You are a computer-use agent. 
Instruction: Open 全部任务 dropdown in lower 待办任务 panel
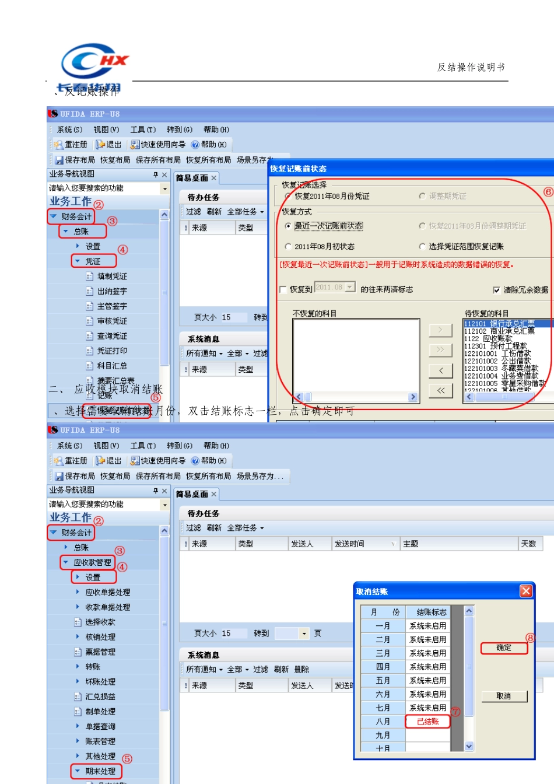click(x=246, y=528)
